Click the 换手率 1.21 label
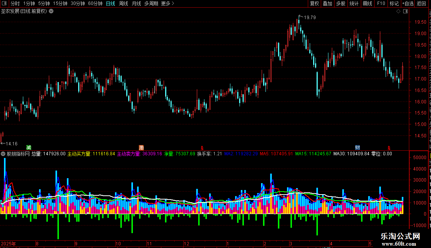Image resolution: width=431 pixels, height=248 pixels. point(209,154)
